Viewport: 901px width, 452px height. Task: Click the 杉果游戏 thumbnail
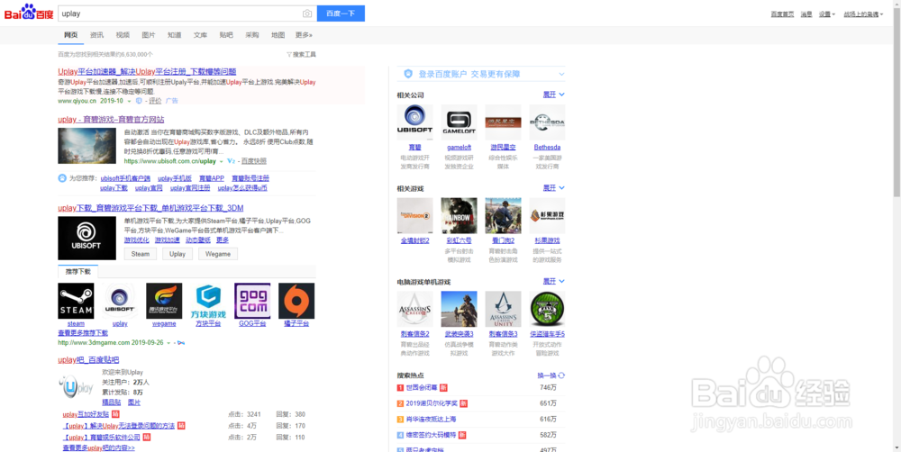point(547,216)
